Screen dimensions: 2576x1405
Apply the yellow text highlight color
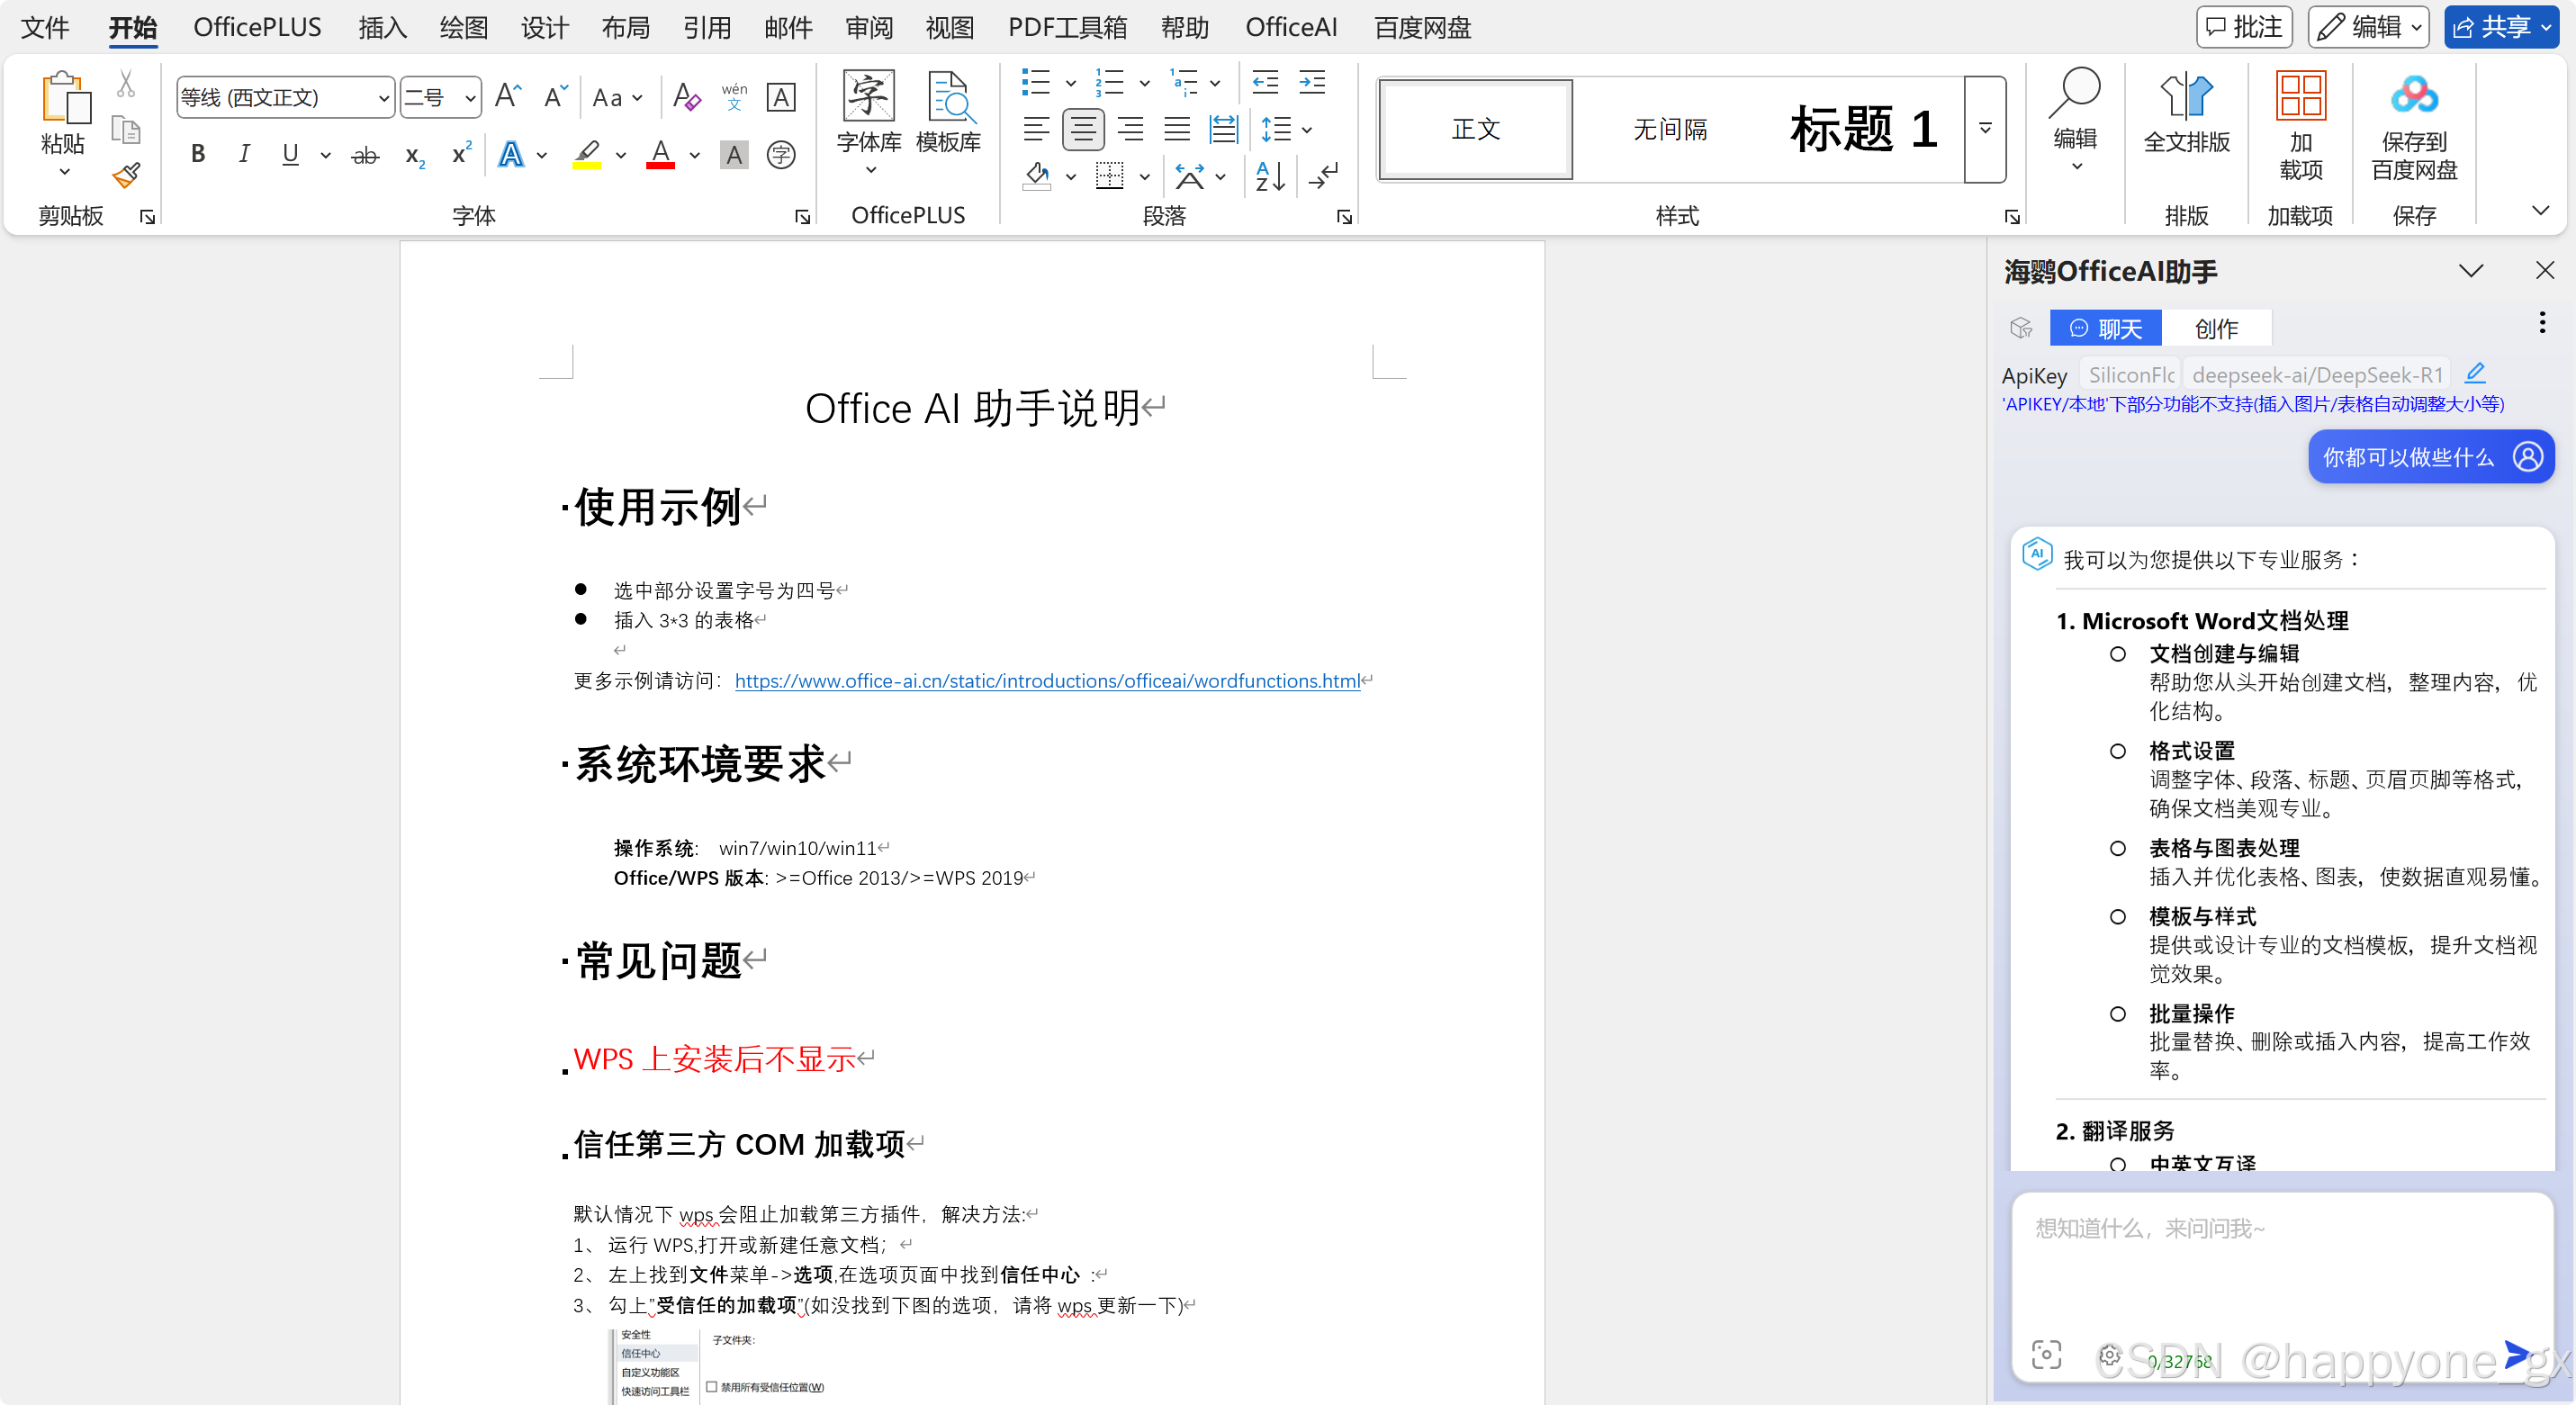[587, 154]
